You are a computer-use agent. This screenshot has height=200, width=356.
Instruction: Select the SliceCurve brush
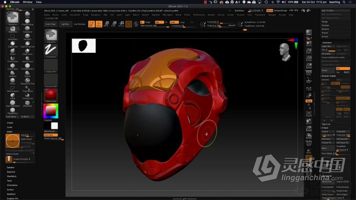click(x=28, y=59)
